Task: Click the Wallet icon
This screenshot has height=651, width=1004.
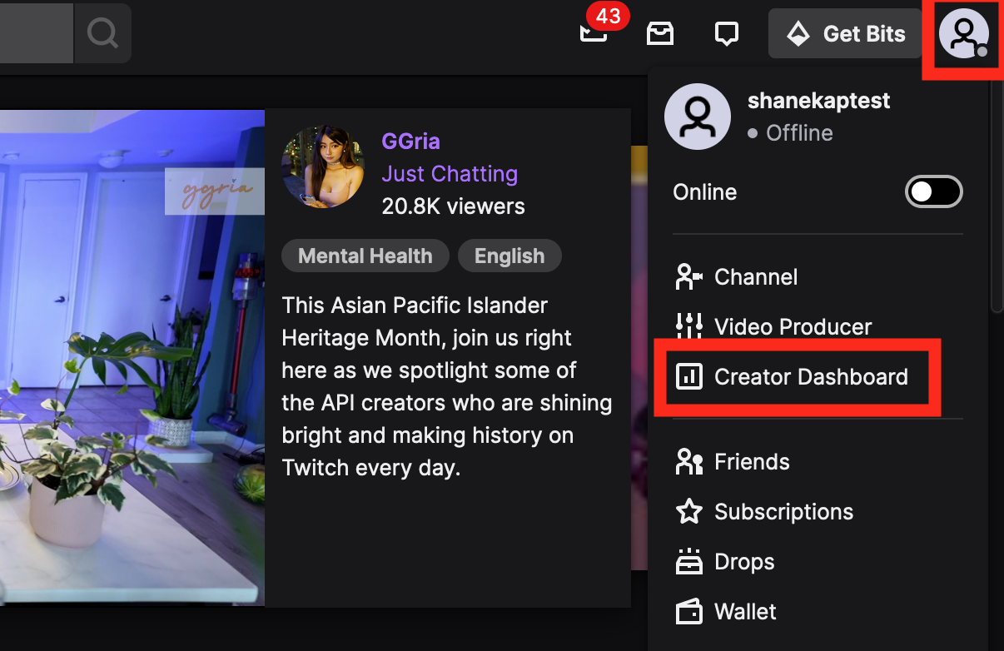Action: coord(689,612)
